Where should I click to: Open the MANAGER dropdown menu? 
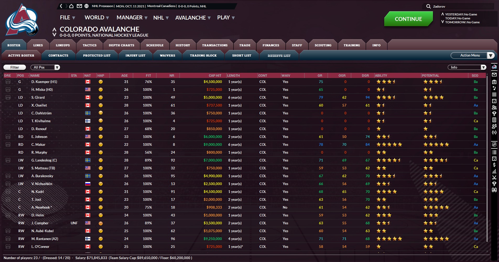[132, 18]
